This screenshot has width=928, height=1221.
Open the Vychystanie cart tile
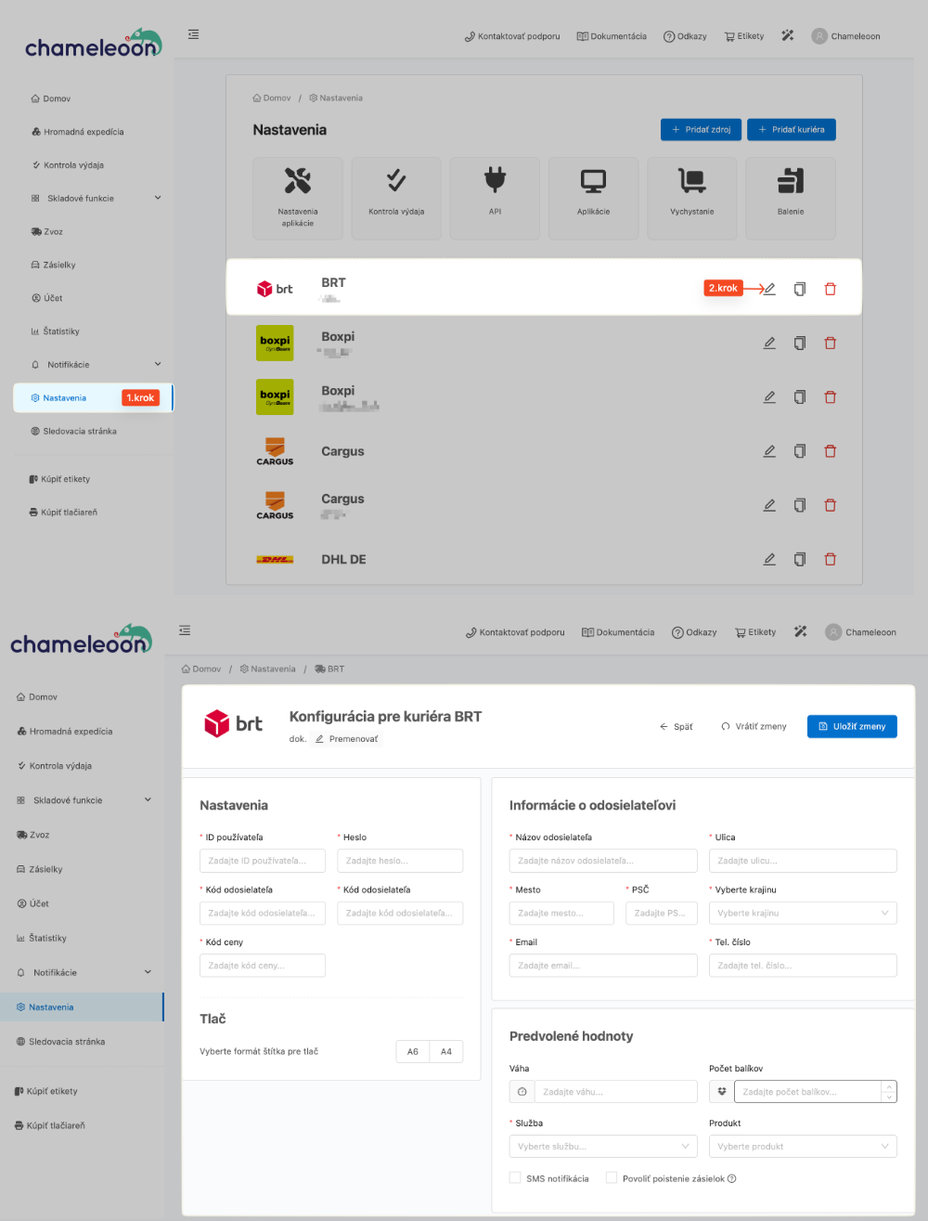tap(691, 197)
